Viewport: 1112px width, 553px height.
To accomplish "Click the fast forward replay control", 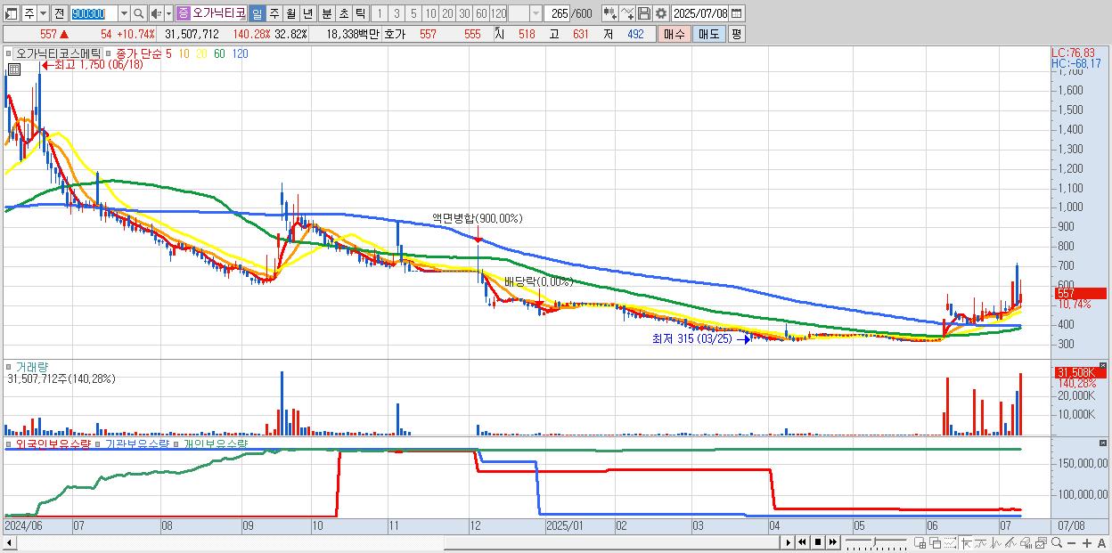I will [832, 542].
